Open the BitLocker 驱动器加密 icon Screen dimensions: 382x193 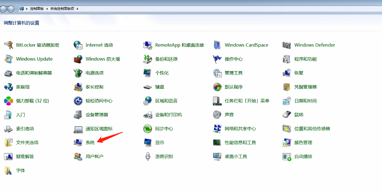(9, 45)
